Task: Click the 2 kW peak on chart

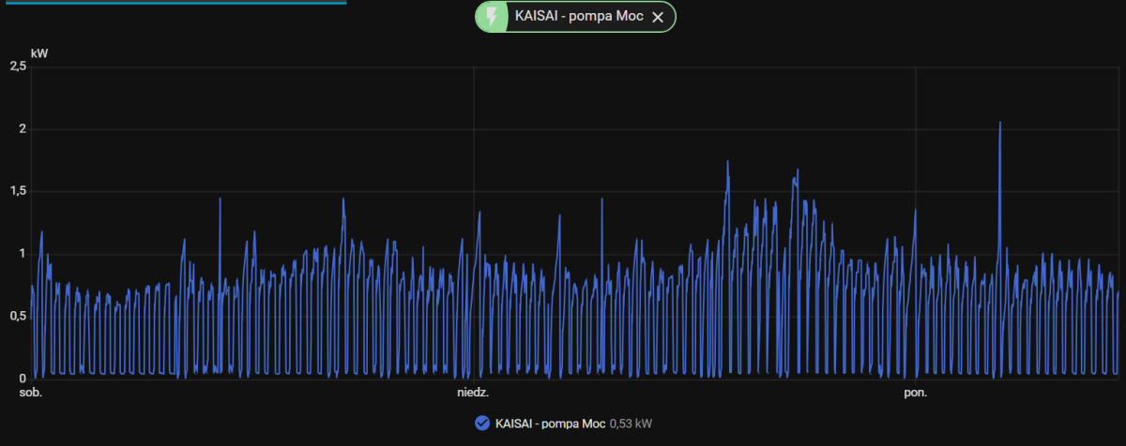Action: click(1000, 123)
